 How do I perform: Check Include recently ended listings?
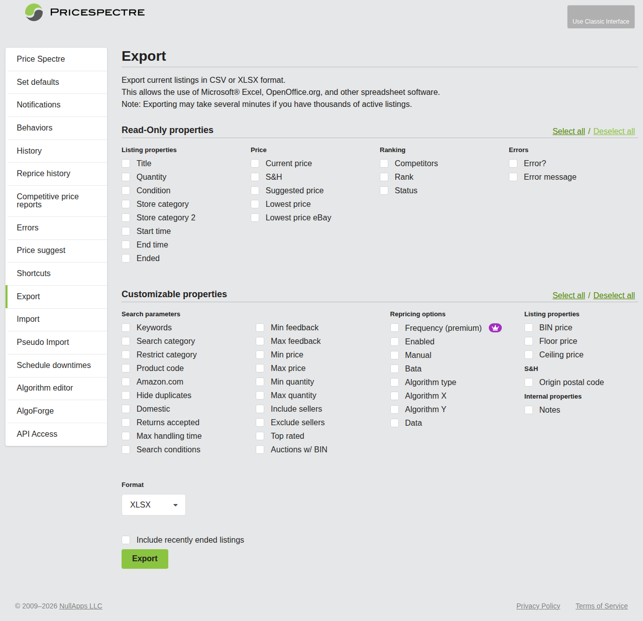(x=126, y=540)
